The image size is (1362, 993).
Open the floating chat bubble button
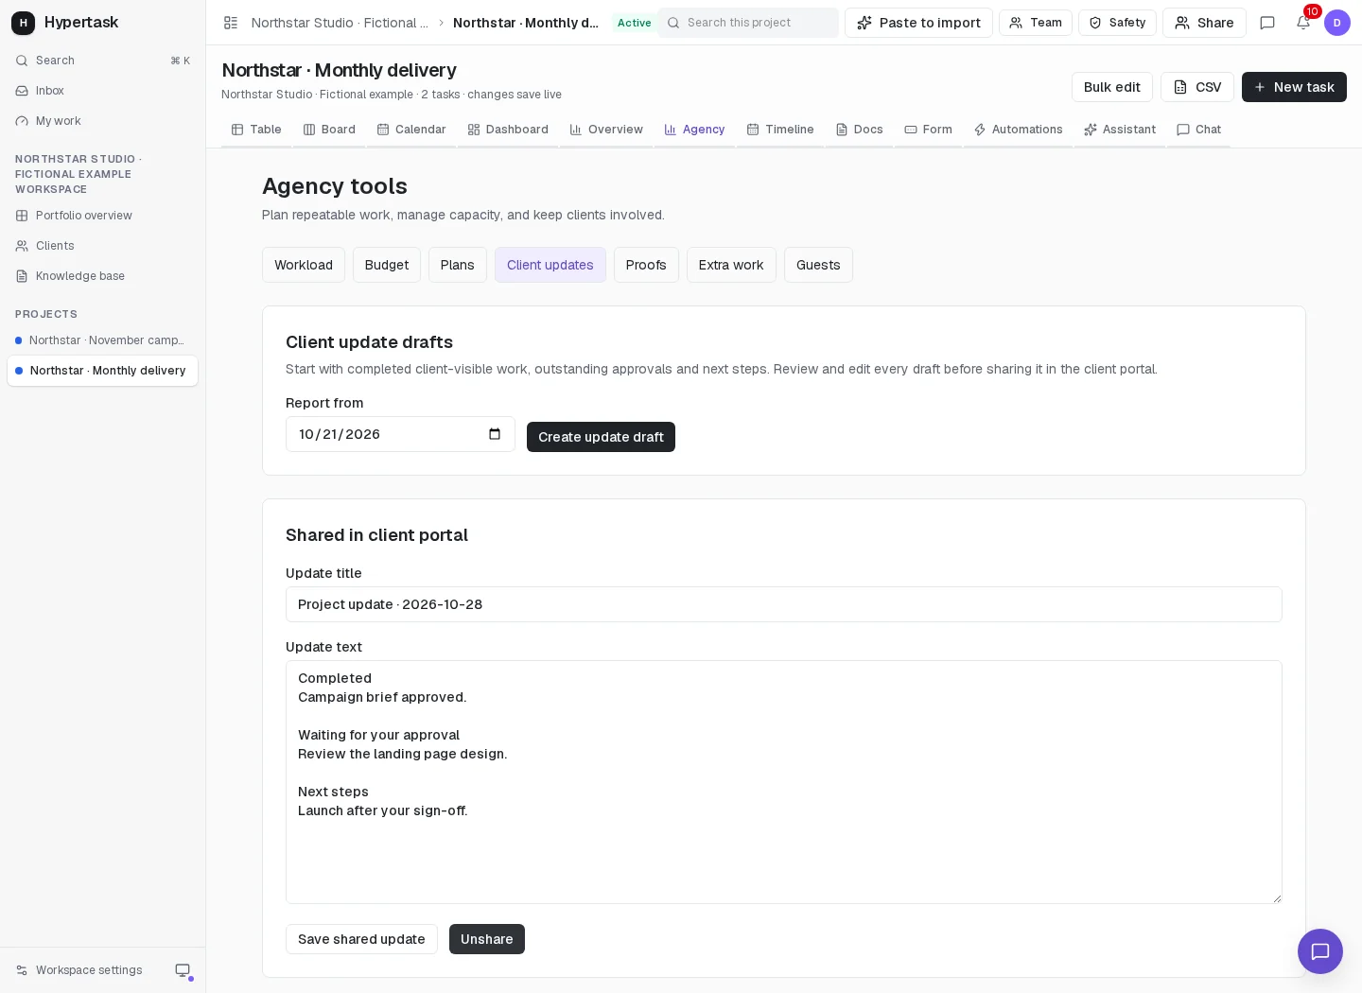[x=1320, y=951]
